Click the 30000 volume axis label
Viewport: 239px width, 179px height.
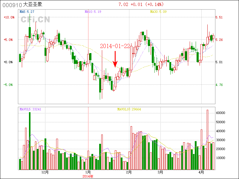[x=220, y=140]
